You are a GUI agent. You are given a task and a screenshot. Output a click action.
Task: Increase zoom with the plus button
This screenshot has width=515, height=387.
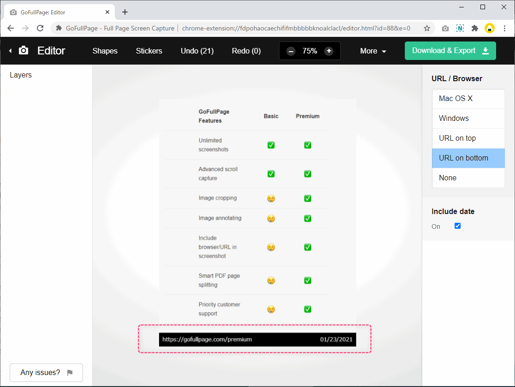(x=329, y=51)
